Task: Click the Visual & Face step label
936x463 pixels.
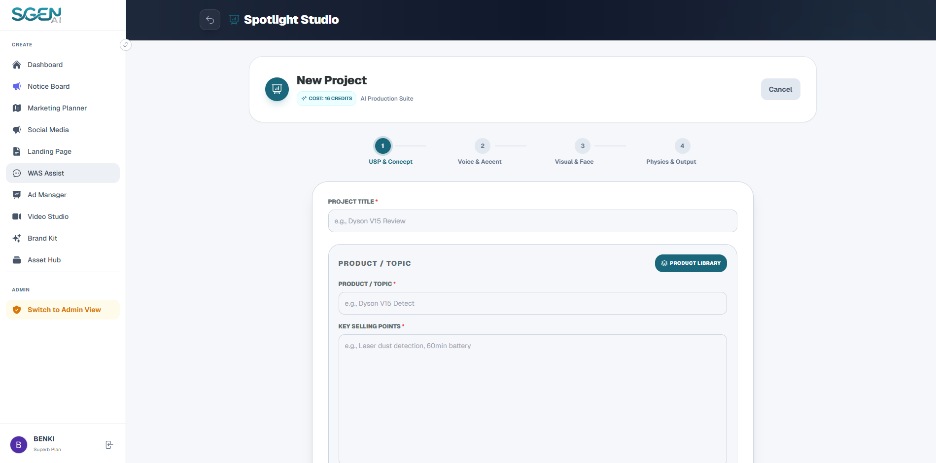Action: pos(574,162)
